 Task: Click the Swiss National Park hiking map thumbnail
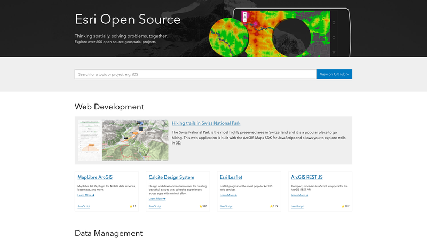(x=123, y=140)
